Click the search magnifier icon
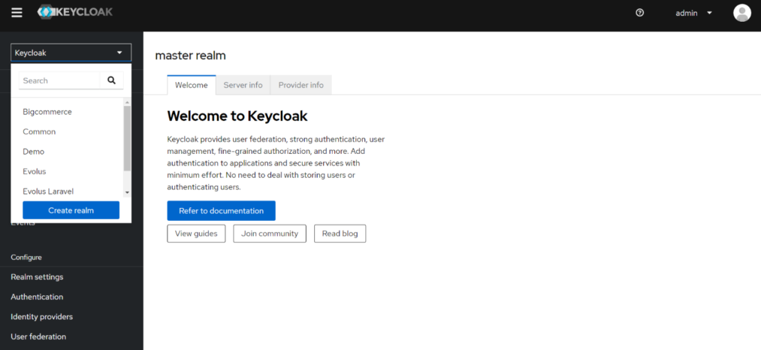Image resolution: width=761 pixels, height=350 pixels. 112,80
